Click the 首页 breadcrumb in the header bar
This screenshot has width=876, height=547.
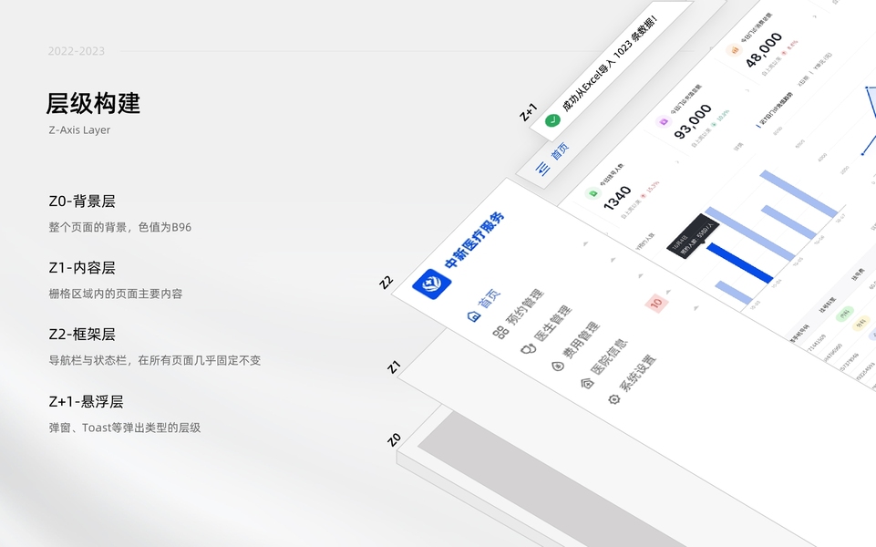(x=560, y=150)
